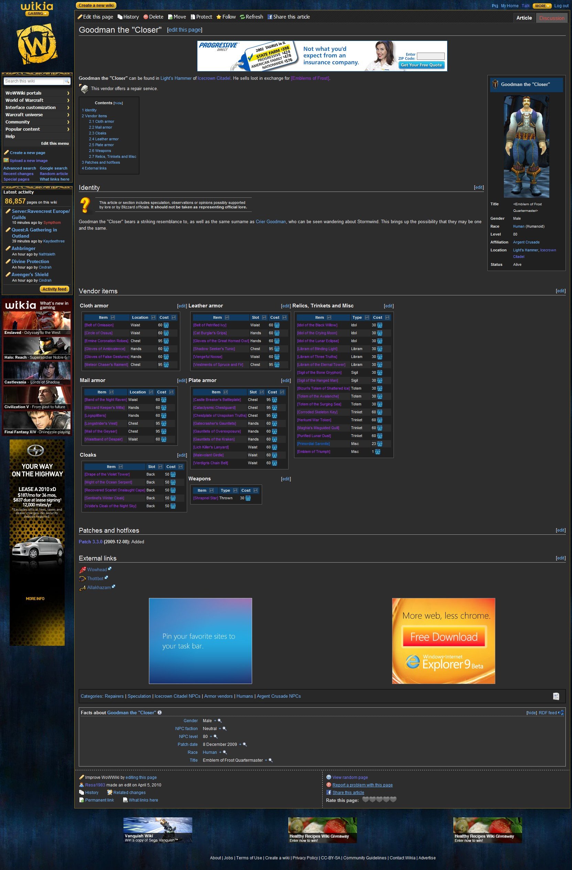Focus the Search this wiki field
This screenshot has height=870, width=572.
(34, 81)
